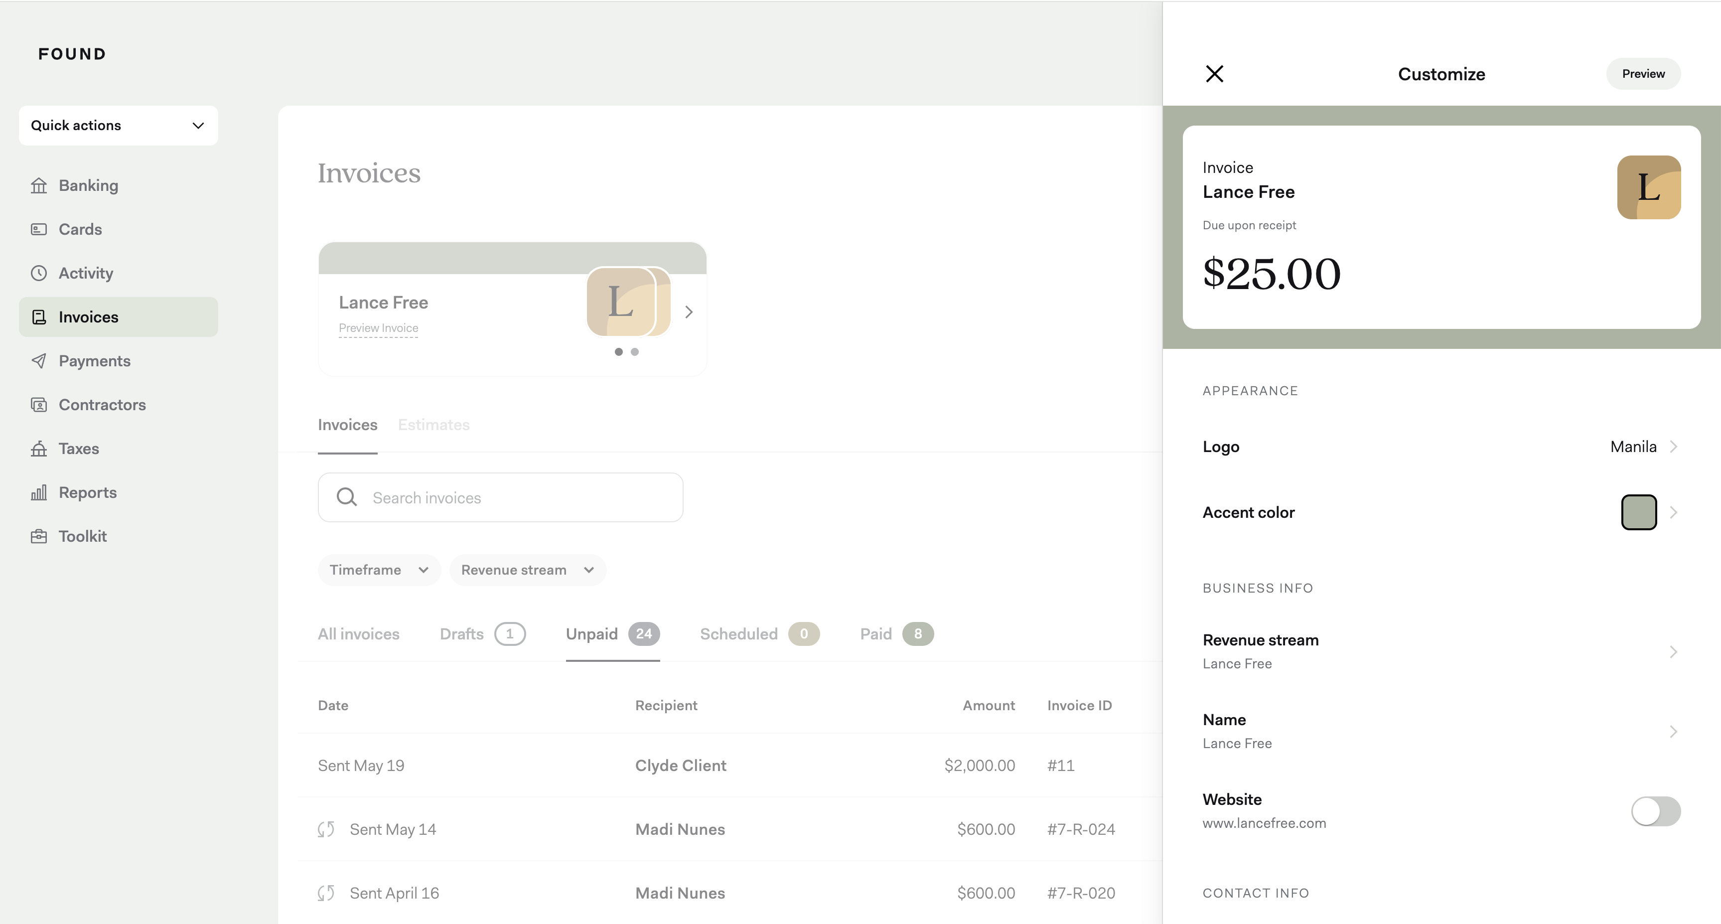
Task: Close the Customize panel with X
Action: coord(1214,73)
